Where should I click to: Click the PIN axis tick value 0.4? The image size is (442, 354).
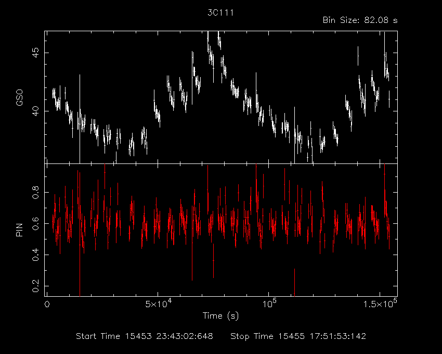[35, 255]
